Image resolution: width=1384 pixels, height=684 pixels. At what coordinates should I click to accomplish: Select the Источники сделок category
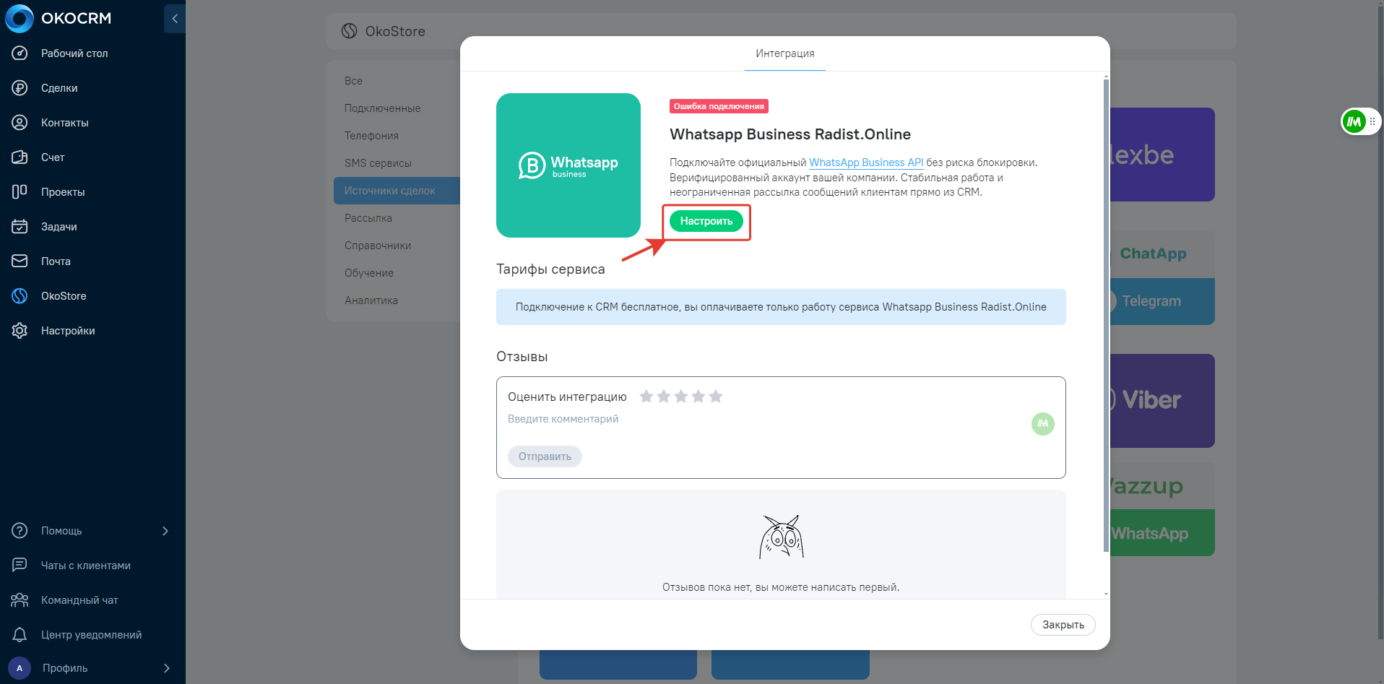[397, 191]
